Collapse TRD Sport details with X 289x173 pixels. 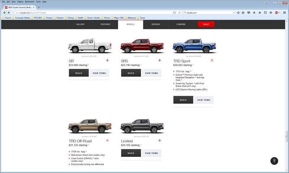click(x=212, y=60)
